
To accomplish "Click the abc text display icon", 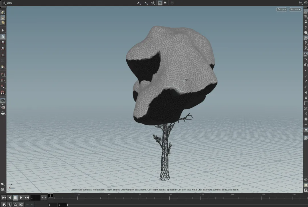I will [306, 125].
